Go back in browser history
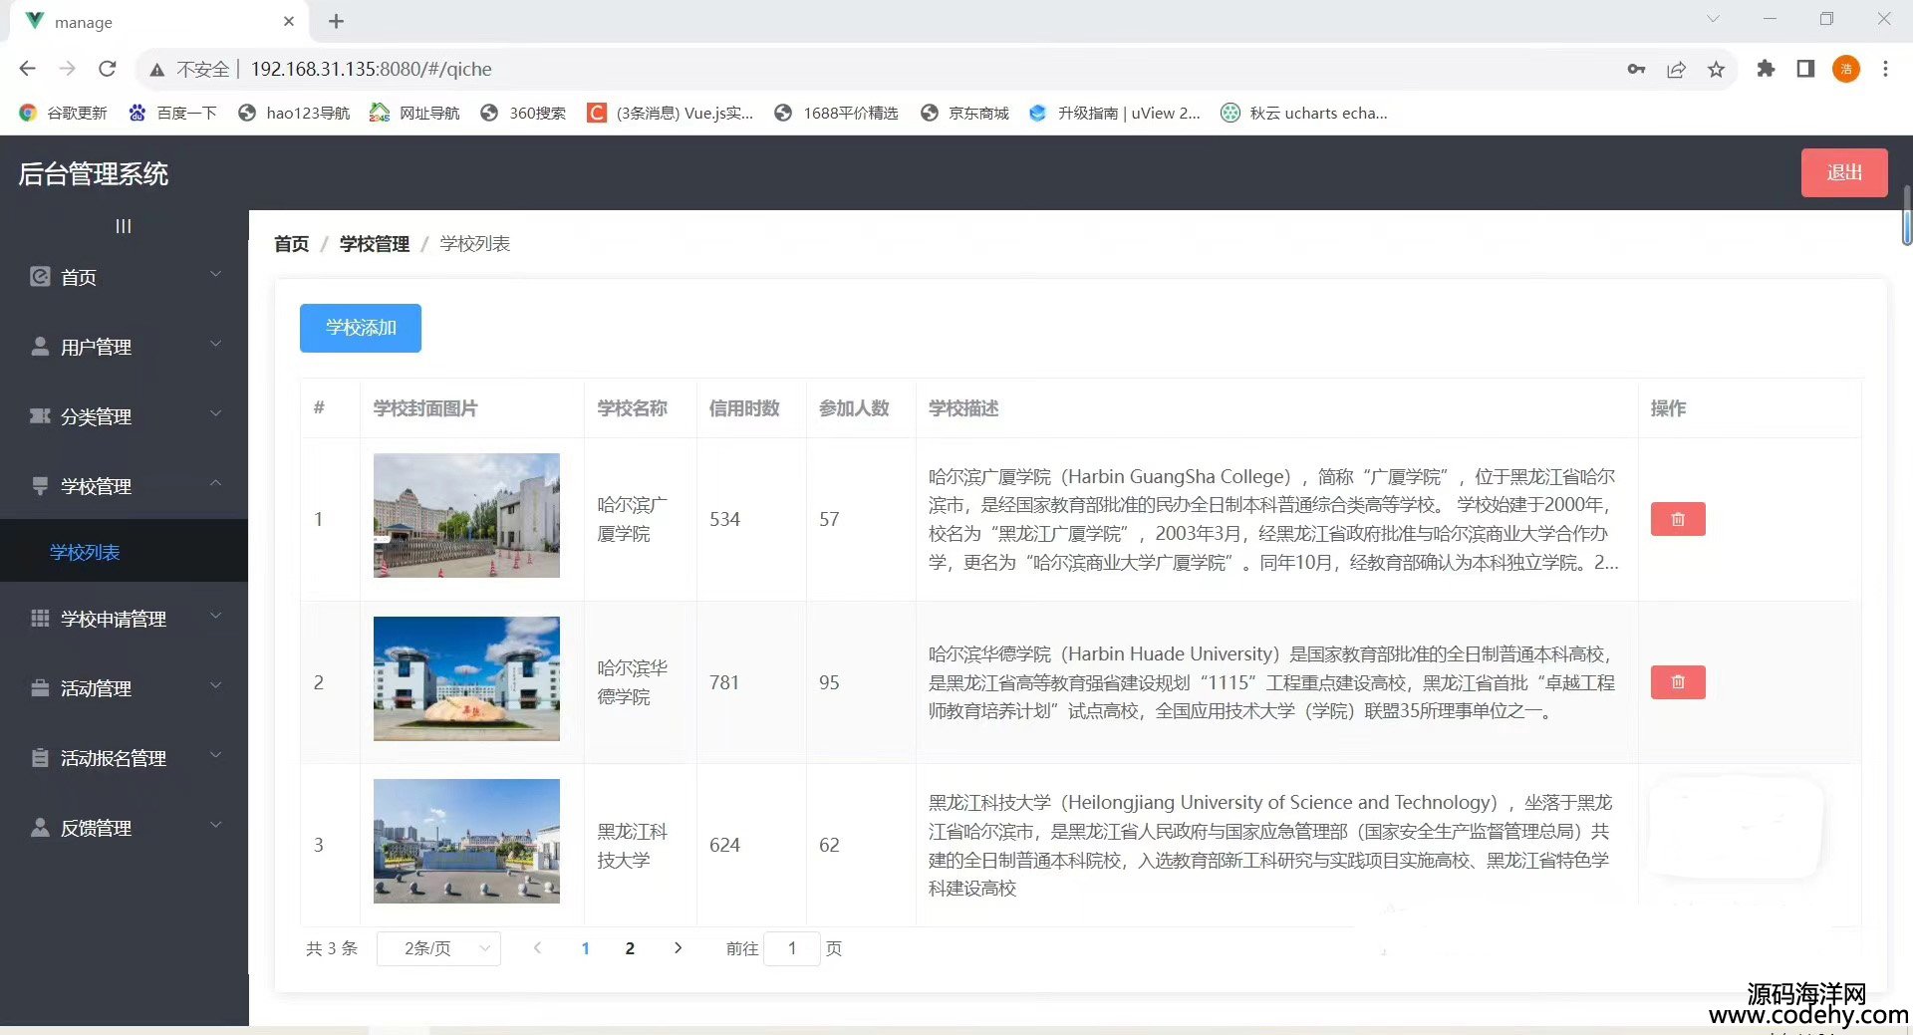Screen dimensions: 1913x1035 coord(28,69)
